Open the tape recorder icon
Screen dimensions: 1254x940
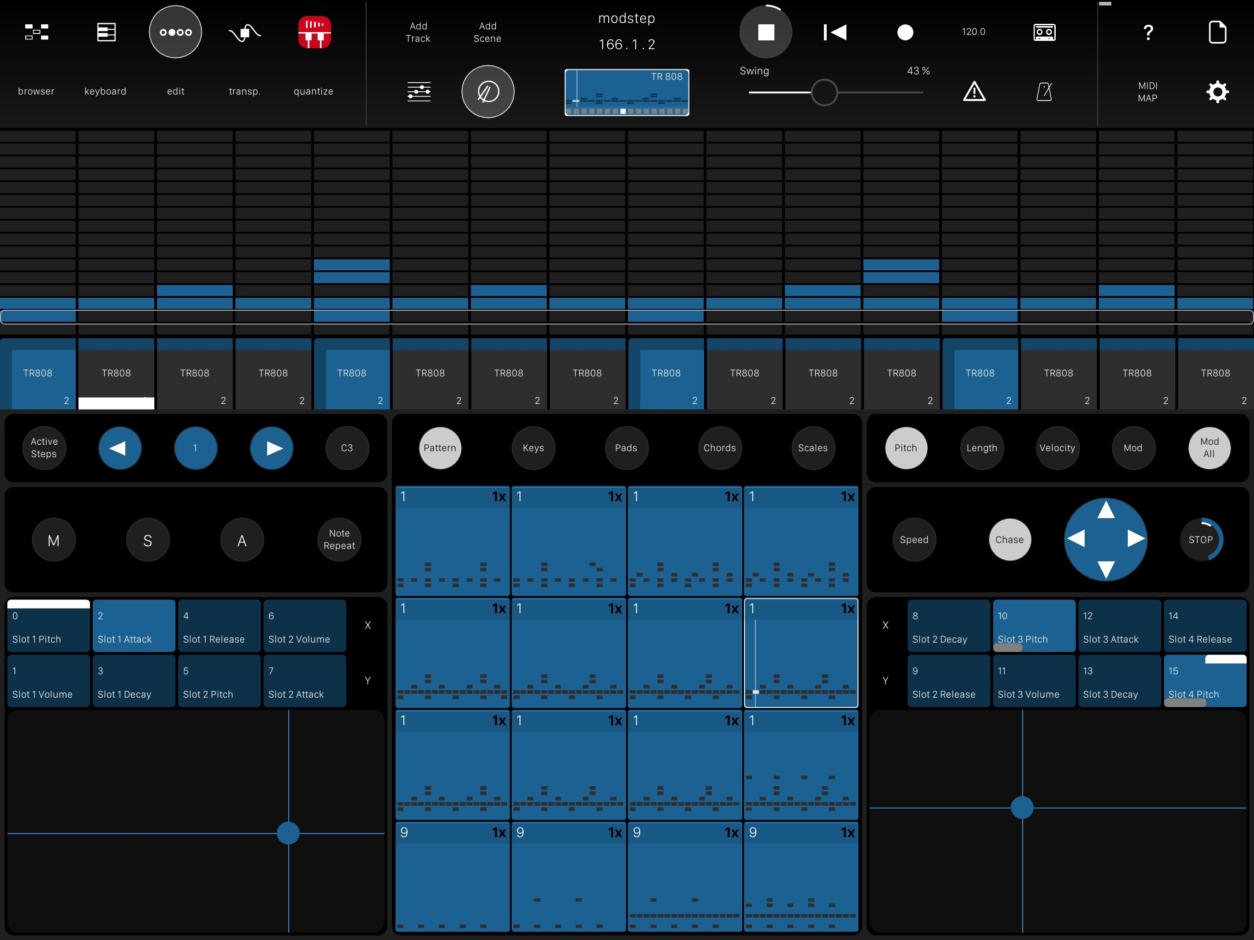pyautogui.click(x=1044, y=32)
